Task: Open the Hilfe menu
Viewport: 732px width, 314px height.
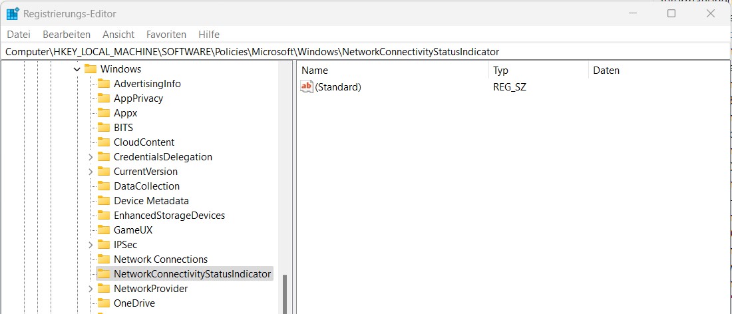Action: (x=209, y=35)
